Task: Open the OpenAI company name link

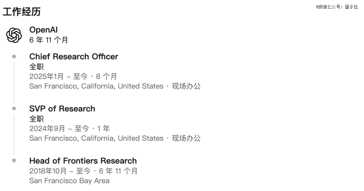Action: (x=43, y=30)
